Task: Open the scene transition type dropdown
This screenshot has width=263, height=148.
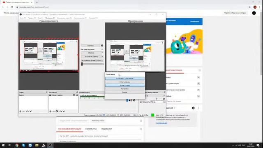Action: click(155, 96)
